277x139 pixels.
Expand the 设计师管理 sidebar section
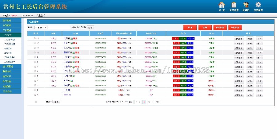click(x=10, y=66)
